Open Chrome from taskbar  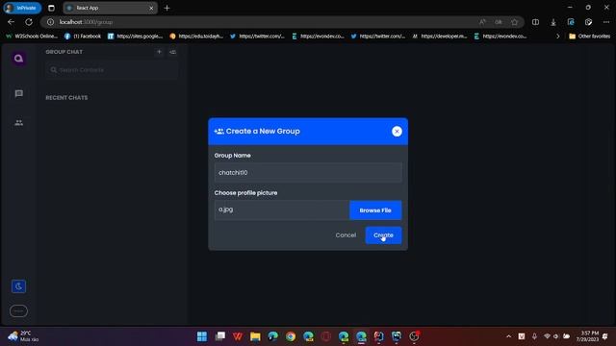tap(291, 336)
